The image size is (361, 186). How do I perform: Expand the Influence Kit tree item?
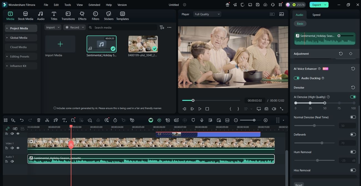7,66
